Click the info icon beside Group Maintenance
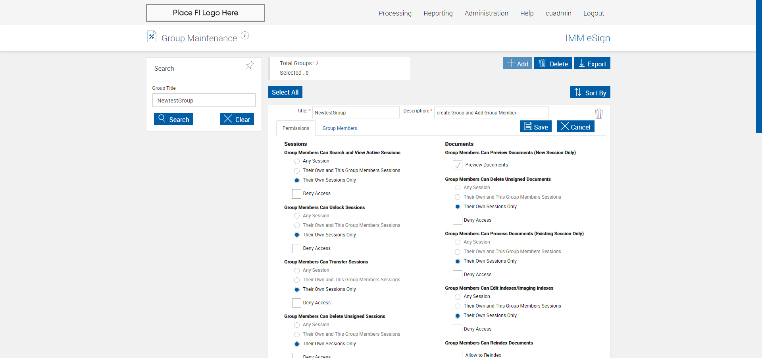The width and height of the screenshot is (762, 358). (x=245, y=36)
